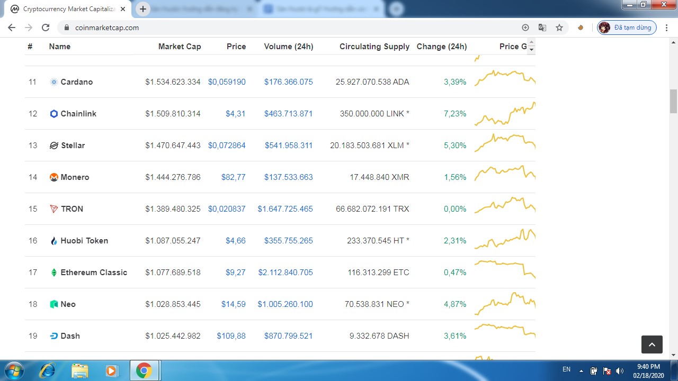
Task: Go back with browser back arrow
Action: 12,28
